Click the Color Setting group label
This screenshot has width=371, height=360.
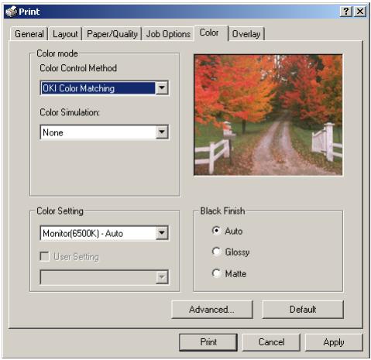coord(60,211)
